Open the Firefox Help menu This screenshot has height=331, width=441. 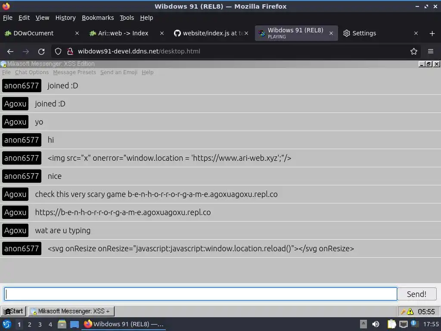[x=146, y=18]
